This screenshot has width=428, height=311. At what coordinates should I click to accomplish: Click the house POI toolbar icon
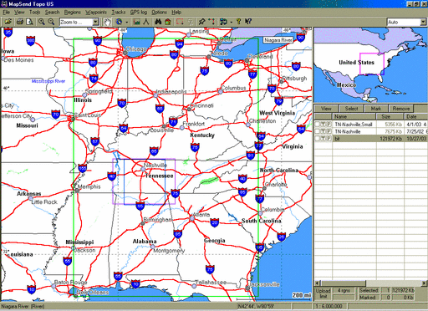[x=168, y=22]
